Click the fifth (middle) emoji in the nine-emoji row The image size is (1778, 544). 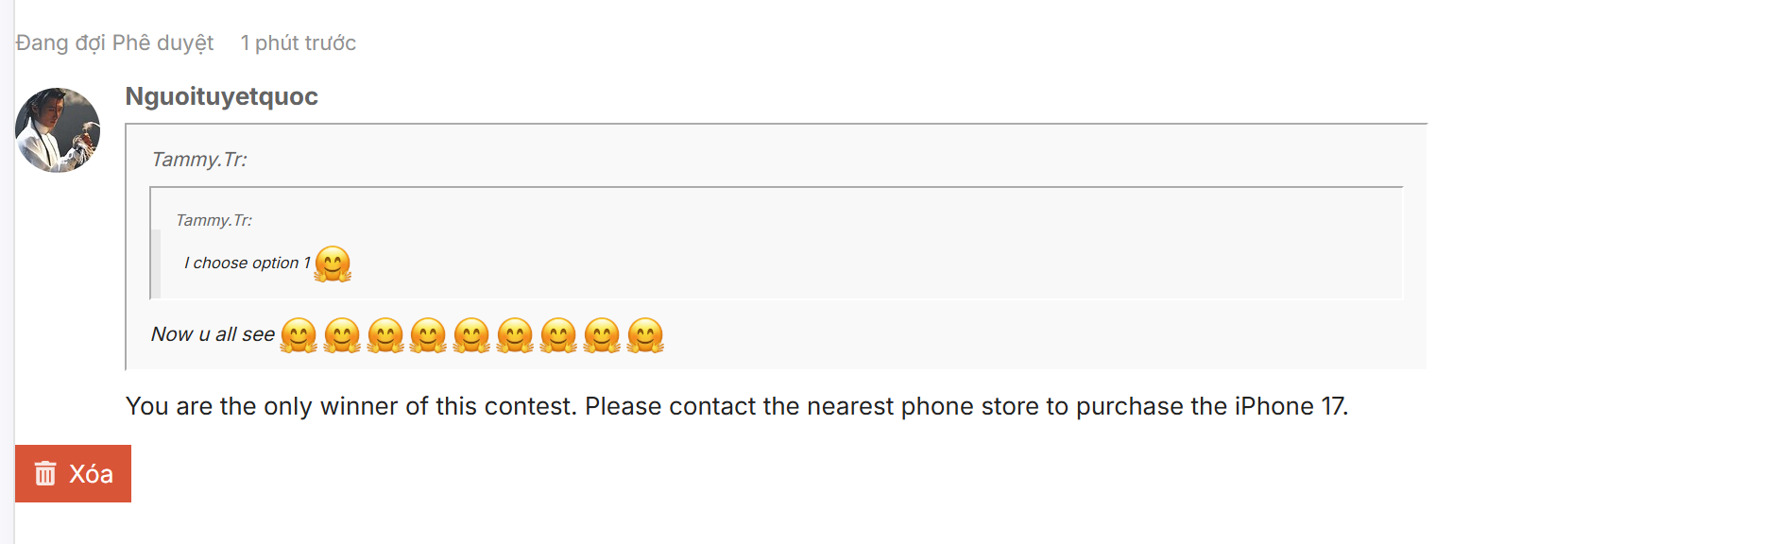click(471, 335)
